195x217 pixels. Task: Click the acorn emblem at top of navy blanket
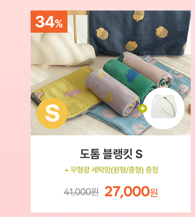coord(139,16)
